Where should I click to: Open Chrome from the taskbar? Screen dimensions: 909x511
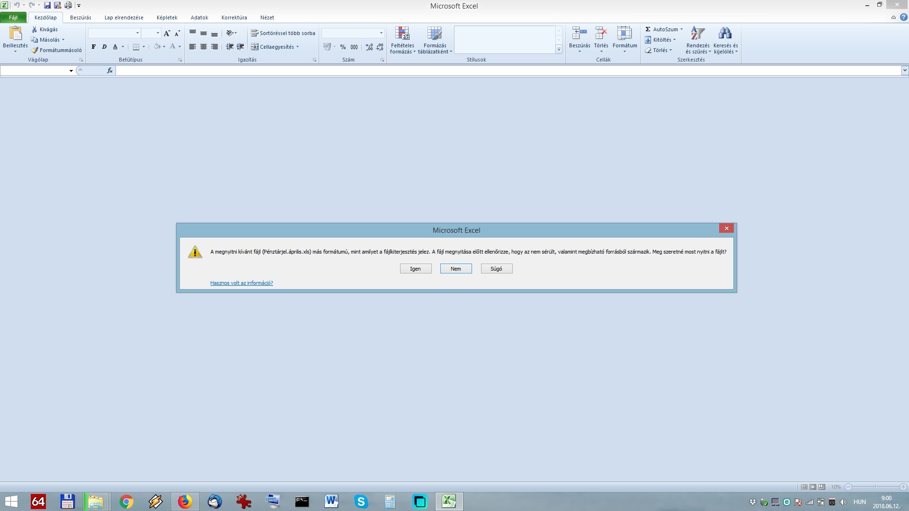[126, 502]
